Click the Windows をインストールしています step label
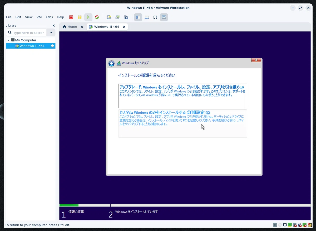This screenshot has width=316, height=231. pyautogui.click(x=136, y=211)
